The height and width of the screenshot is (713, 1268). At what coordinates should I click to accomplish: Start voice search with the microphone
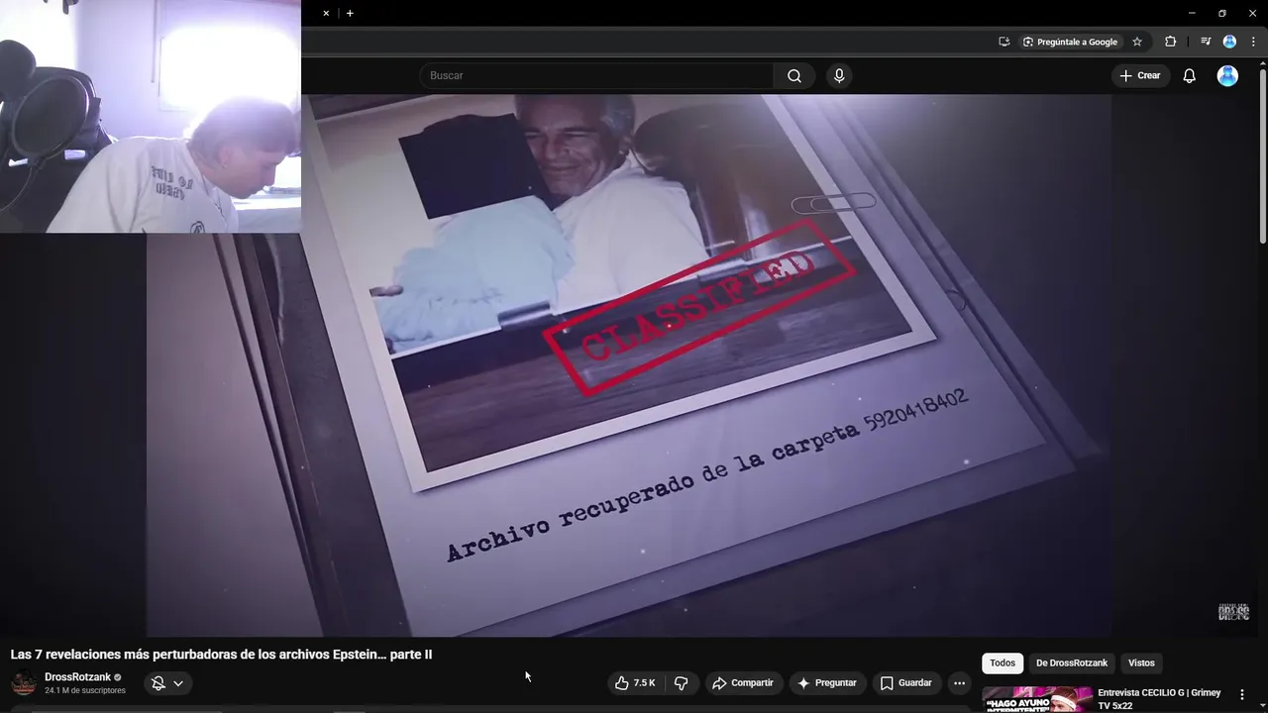[x=839, y=76]
